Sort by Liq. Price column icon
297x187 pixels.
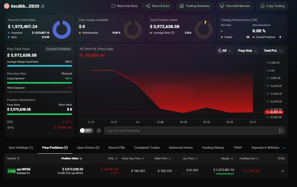(x=196, y=159)
